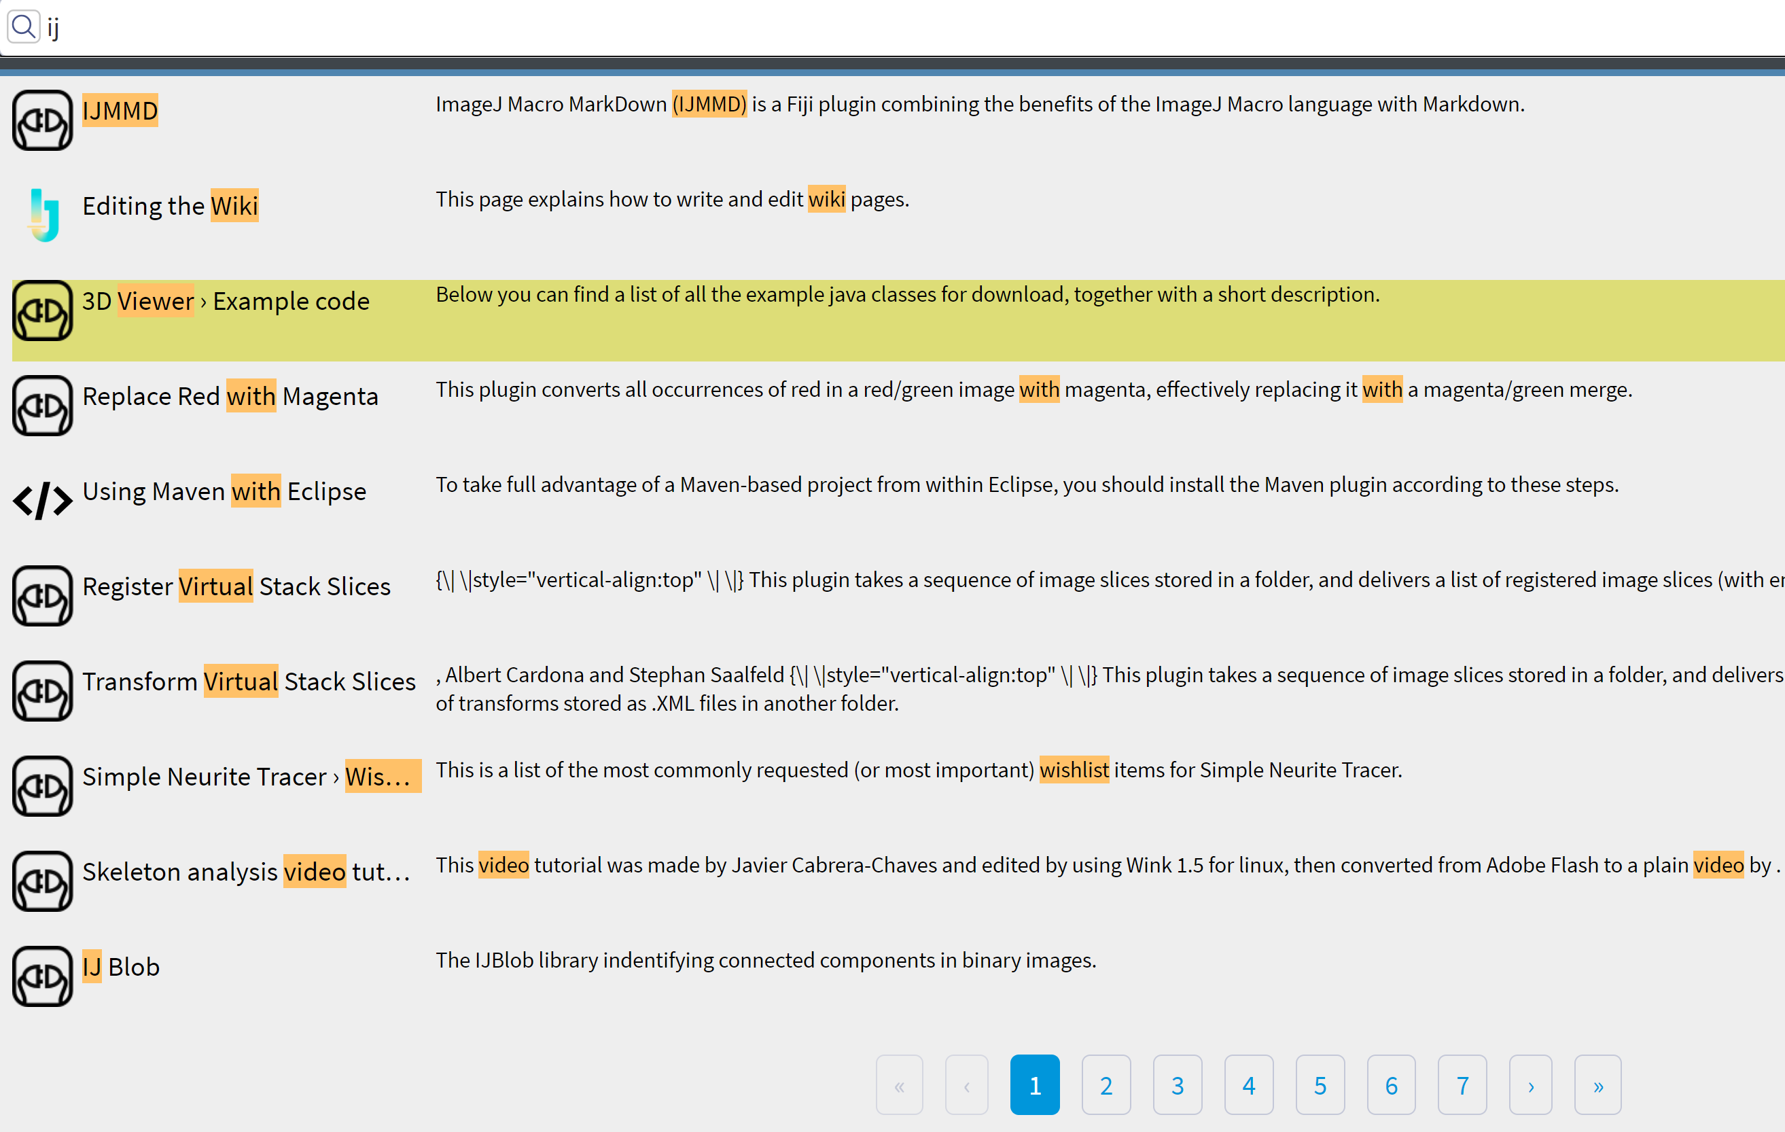Select the IJMMD plugin icon
The height and width of the screenshot is (1132, 1785).
pos(42,120)
